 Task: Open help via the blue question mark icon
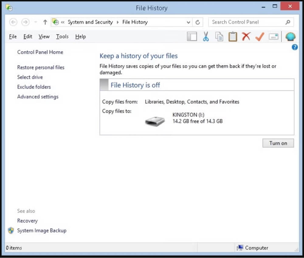point(294,47)
